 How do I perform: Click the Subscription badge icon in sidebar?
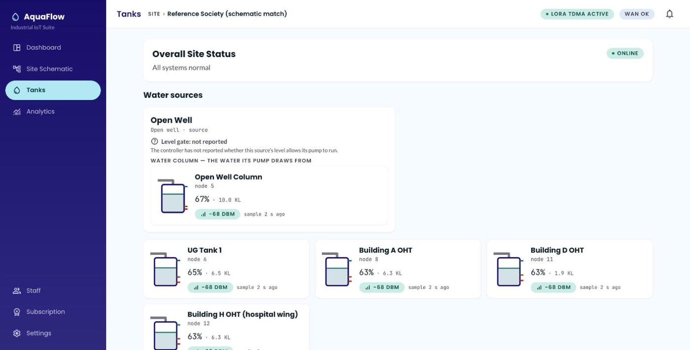pyautogui.click(x=17, y=312)
